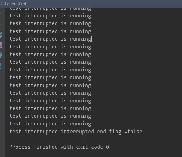The width and height of the screenshot is (182, 157).
Task: Toggle the soft-wrap console icon
Action: [x=1, y=34]
